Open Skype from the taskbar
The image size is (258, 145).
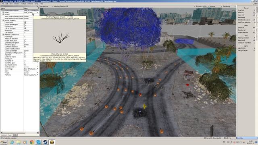coord(39,142)
